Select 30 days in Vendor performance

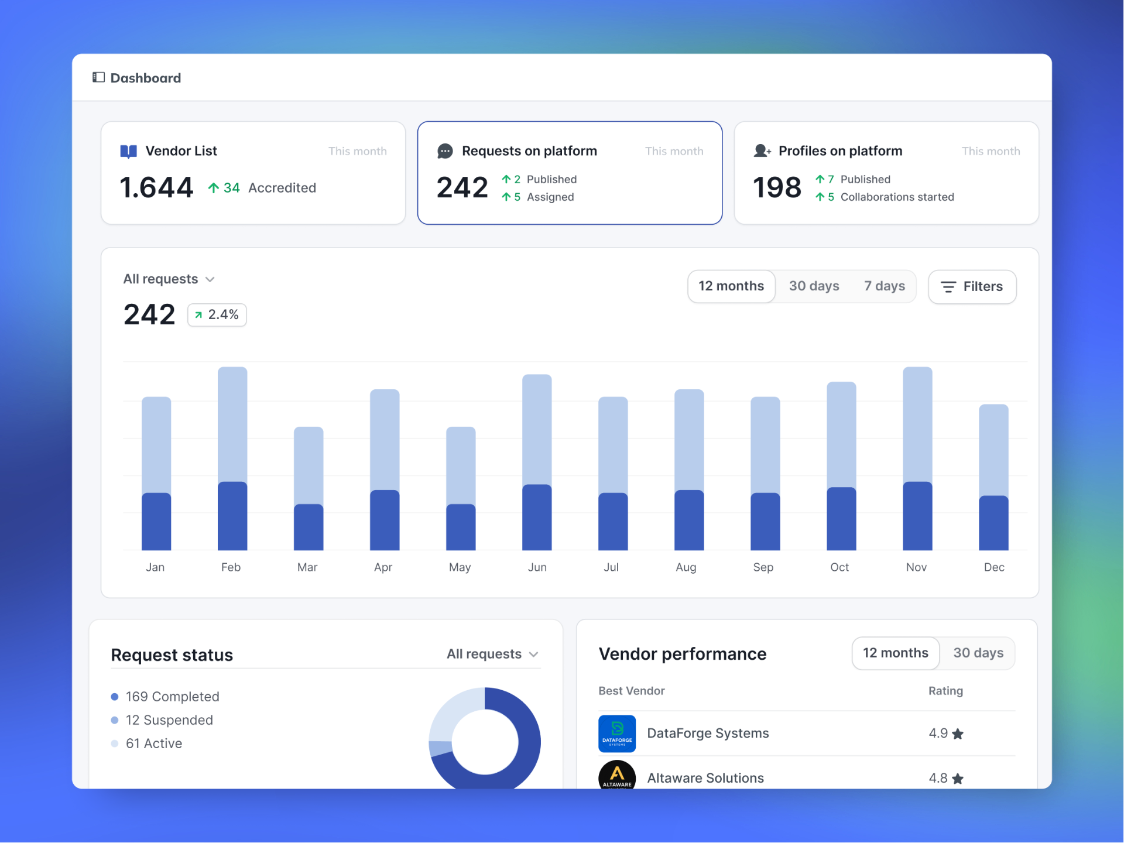(x=978, y=653)
